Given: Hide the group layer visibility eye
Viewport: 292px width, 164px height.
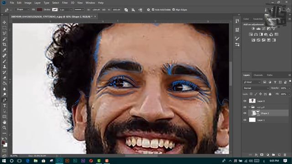Looking at the screenshot, I should (x=245, y=107).
